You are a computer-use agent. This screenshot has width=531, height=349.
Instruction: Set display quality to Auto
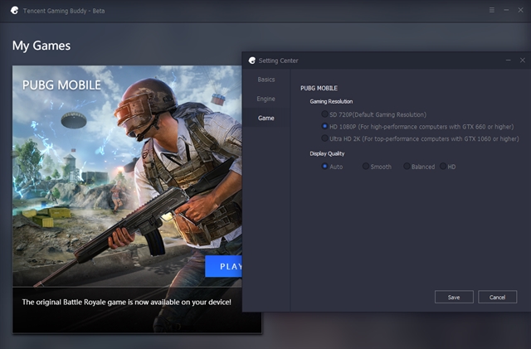point(324,167)
